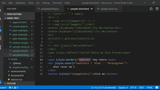The width and height of the screenshot is (160, 90).
Task: Click the feedback smiley icon
Action: tap(157, 87)
